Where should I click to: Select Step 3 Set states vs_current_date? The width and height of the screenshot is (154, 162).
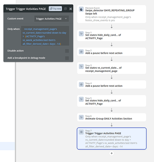point(111,68)
